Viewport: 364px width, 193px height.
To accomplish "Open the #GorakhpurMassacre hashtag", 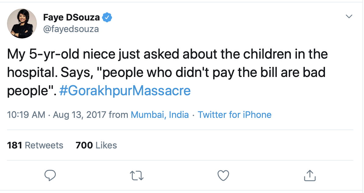I will pyautogui.click(x=125, y=91).
